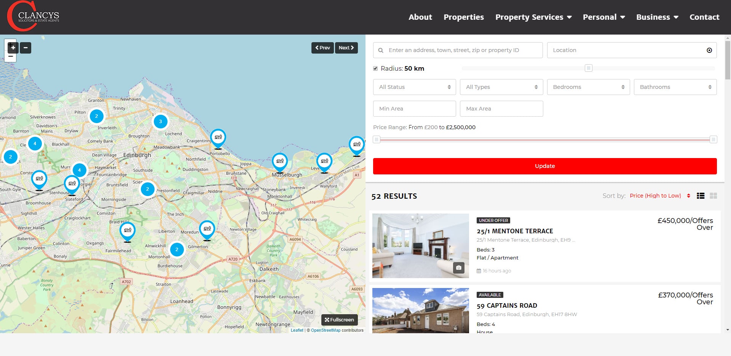The image size is (731, 356).
Task: Click the Clancys logo in the header
Action: click(34, 16)
